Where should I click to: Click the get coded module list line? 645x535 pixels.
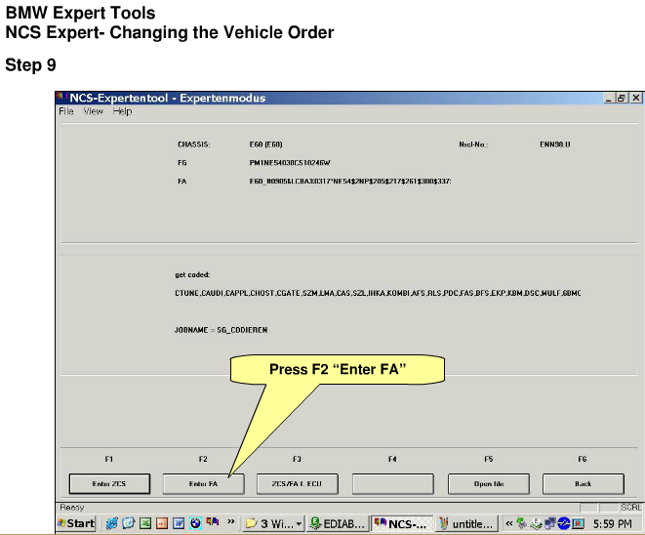coord(378,293)
